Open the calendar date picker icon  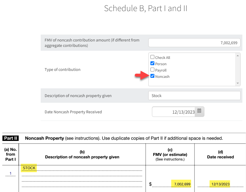(199, 111)
